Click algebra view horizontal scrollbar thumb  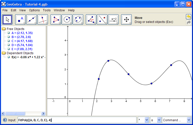pos(15,113)
